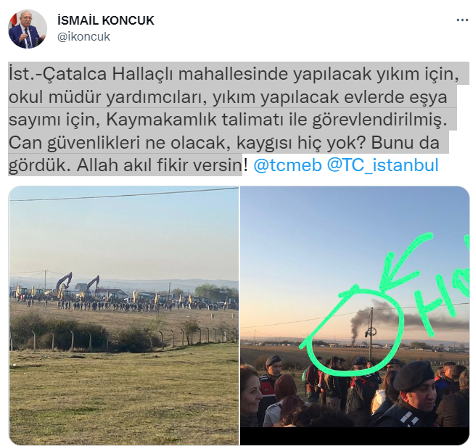Visit the @ikoncuk handle
The height and width of the screenshot is (446, 473).
pos(83,37)
